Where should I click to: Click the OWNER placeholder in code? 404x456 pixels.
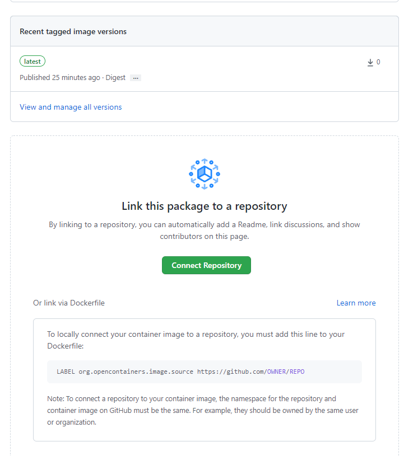coord(276,372)
